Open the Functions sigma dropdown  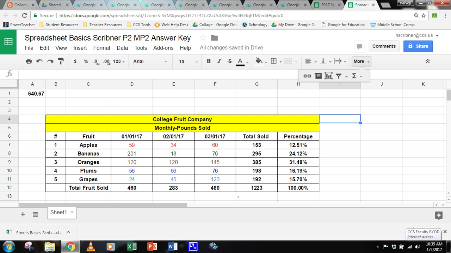356,76
